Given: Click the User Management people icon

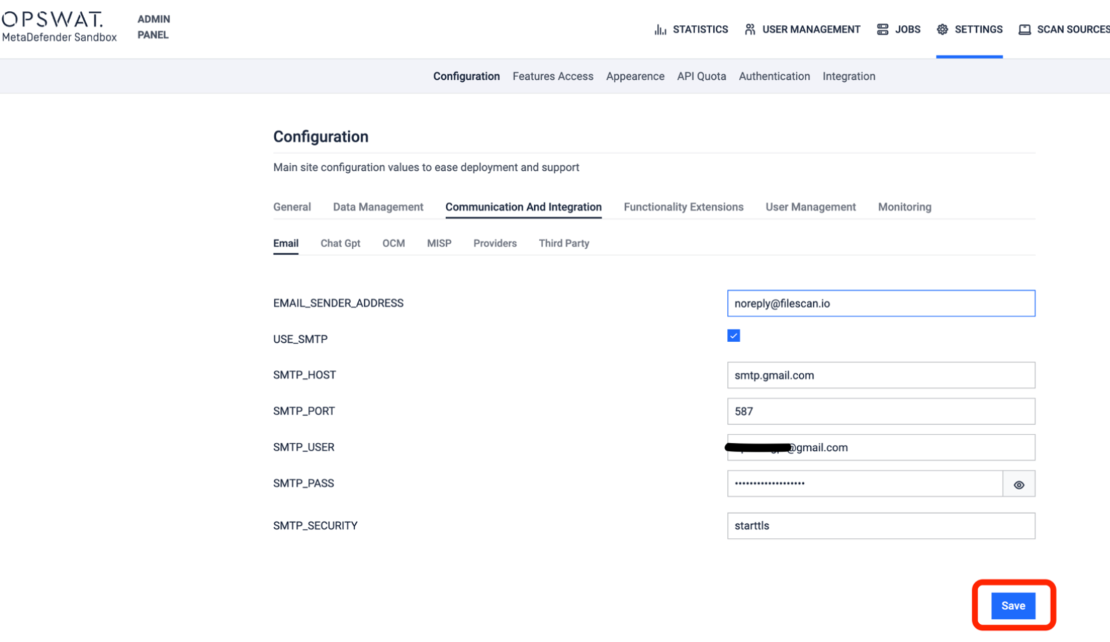Looking at the screenshot, I should click(x=750, y=29).
